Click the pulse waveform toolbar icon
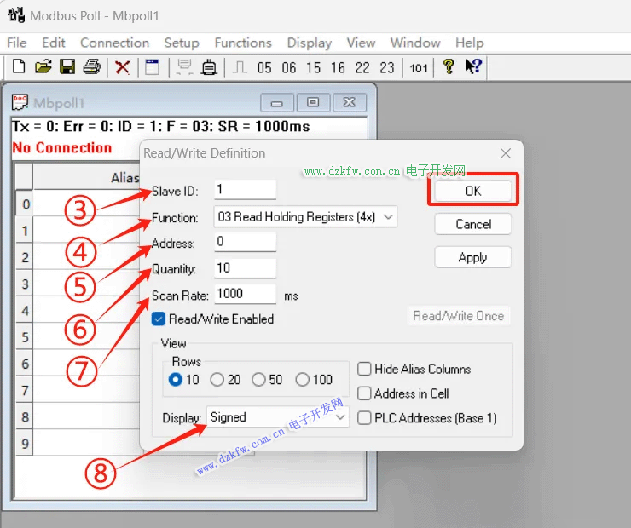 (x=240, y=67)
